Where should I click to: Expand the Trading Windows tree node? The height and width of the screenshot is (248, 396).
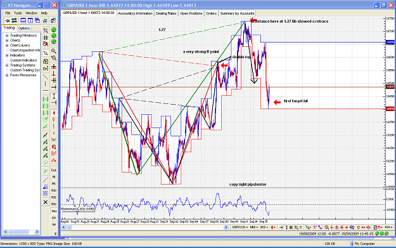click(x=7, y=36)
